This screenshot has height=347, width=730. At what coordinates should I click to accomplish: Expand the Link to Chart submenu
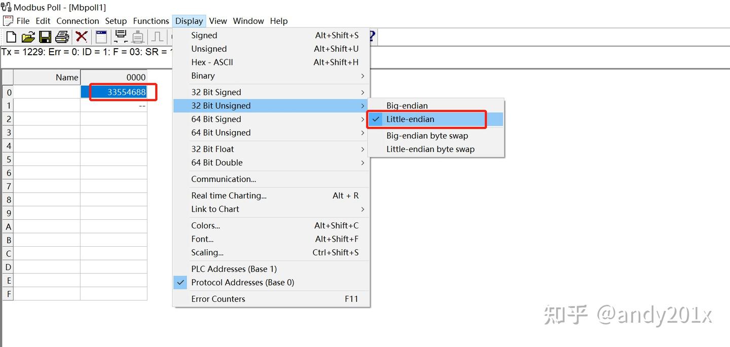coord(215,209)
